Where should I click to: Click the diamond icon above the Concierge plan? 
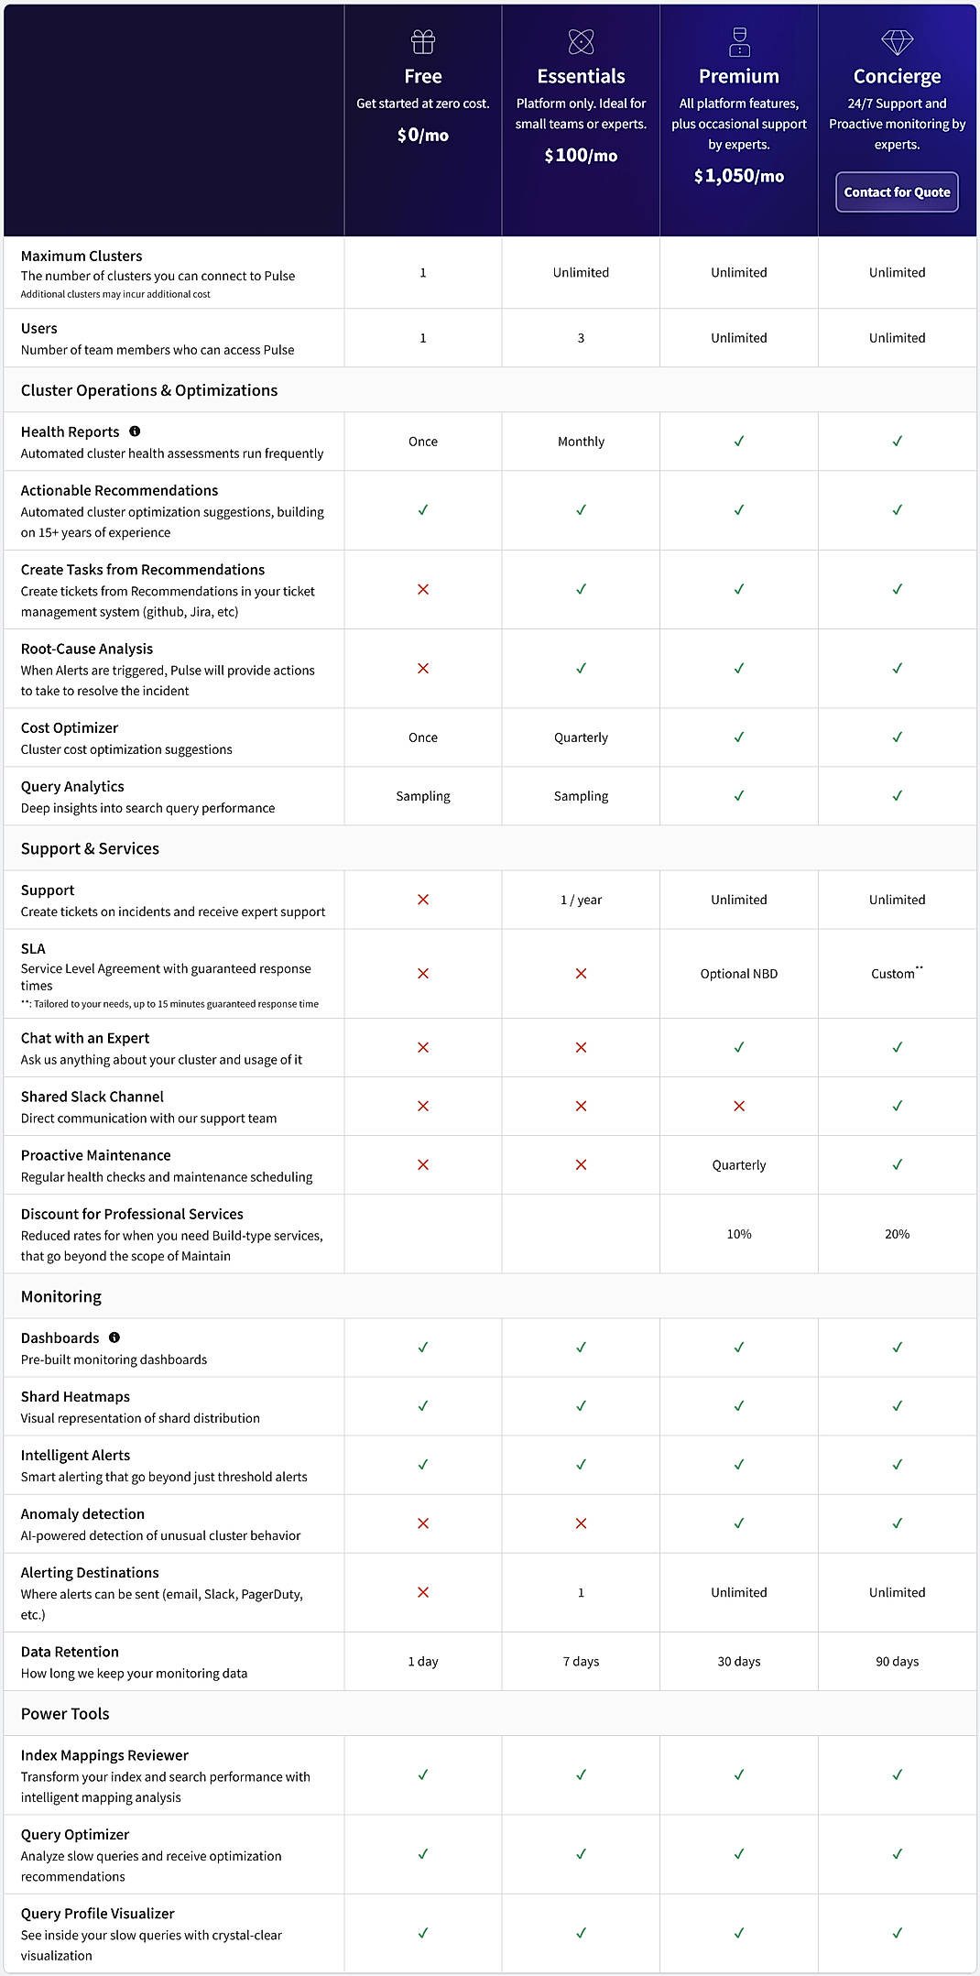[x=896, y=40]
